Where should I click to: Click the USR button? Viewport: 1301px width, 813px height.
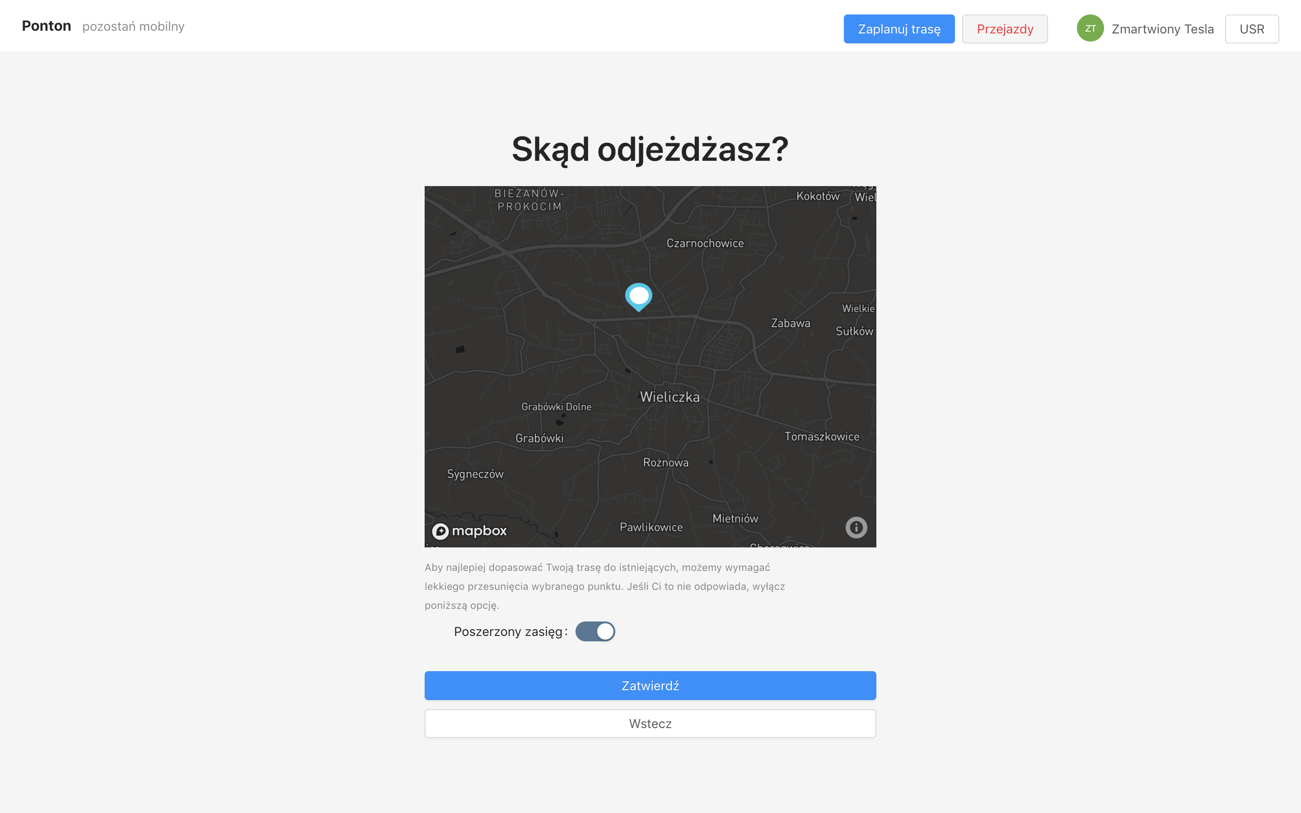pyautogui.click(x=1252, y=29)
